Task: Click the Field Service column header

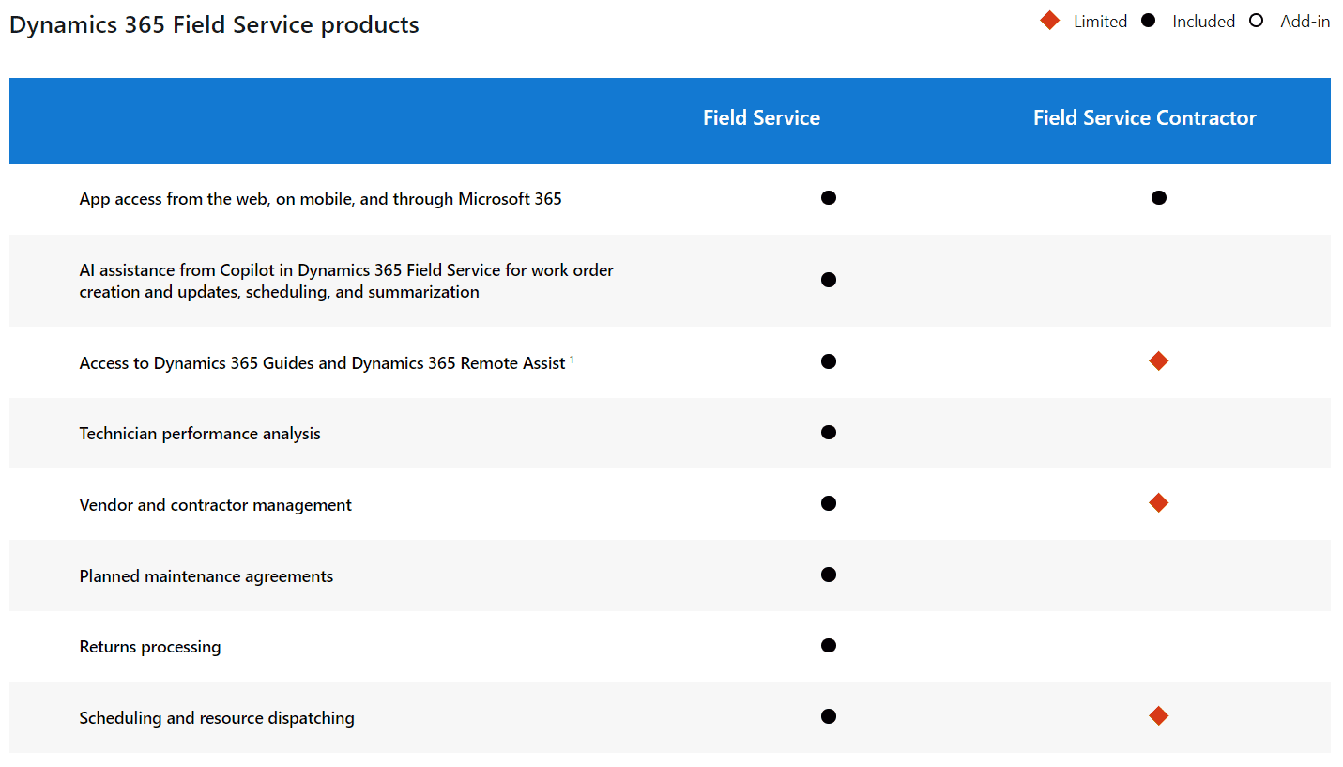Action: click(x=761, y=118)
